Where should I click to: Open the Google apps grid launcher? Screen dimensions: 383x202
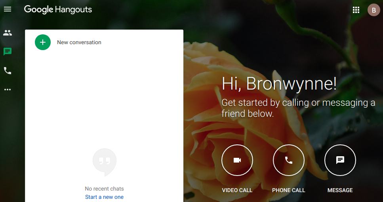click(x=356, y=10)
